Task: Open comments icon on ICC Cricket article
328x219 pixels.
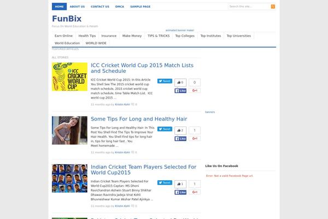Action: point(133,105)
